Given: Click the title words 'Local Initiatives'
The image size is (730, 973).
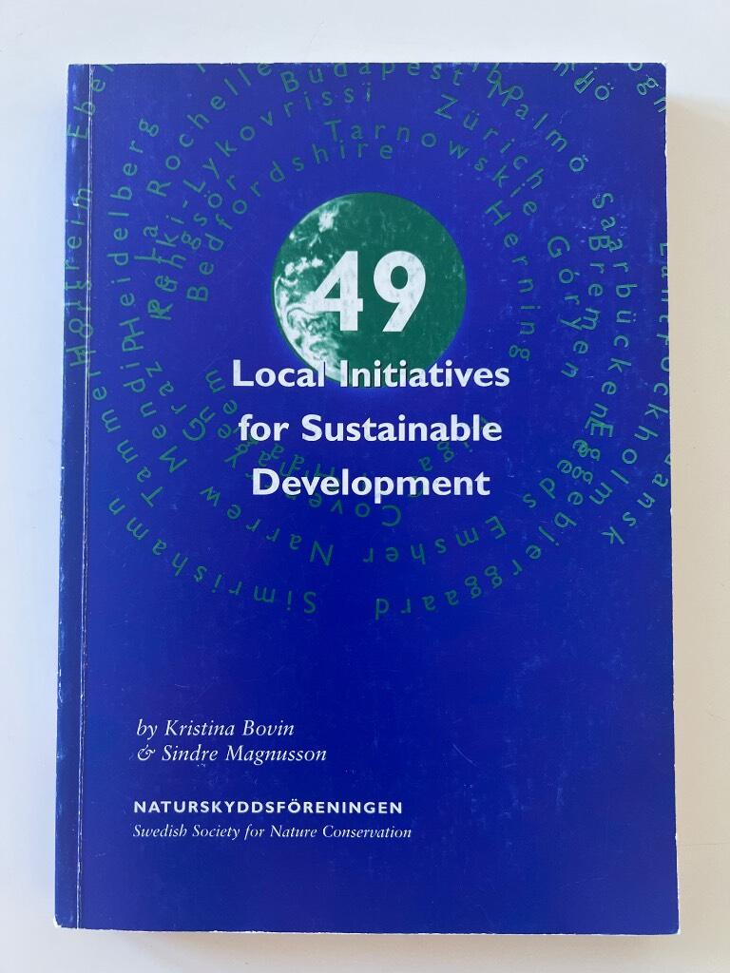Looking at the screenshot, I should (x=371, y=376).
